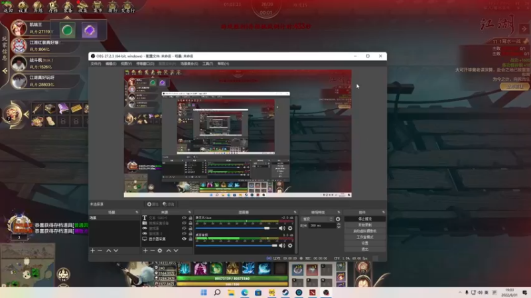Move scene down in the Scenes panel

pos(115,251)
